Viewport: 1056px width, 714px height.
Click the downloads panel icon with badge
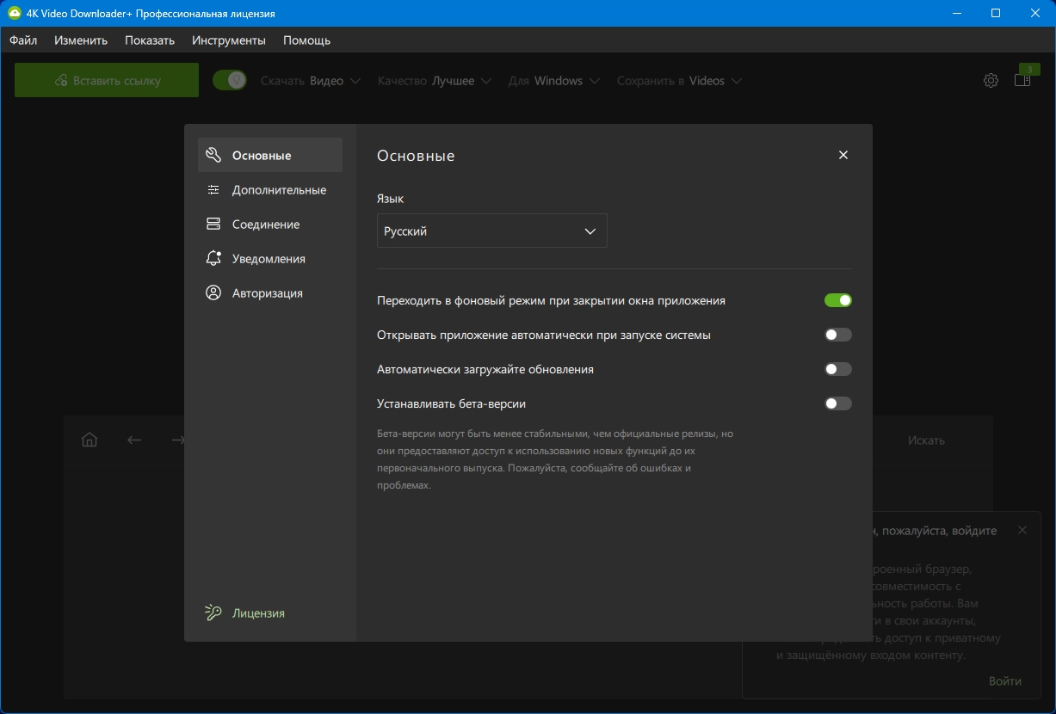(x=1022, y=80)
